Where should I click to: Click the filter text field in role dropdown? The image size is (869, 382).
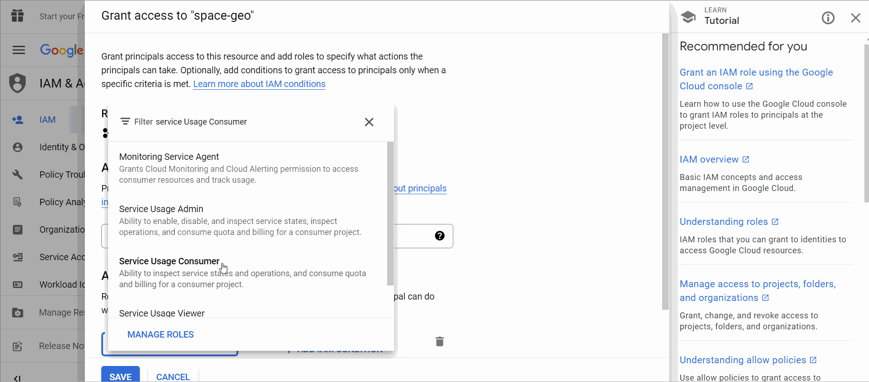pos(247,122)
